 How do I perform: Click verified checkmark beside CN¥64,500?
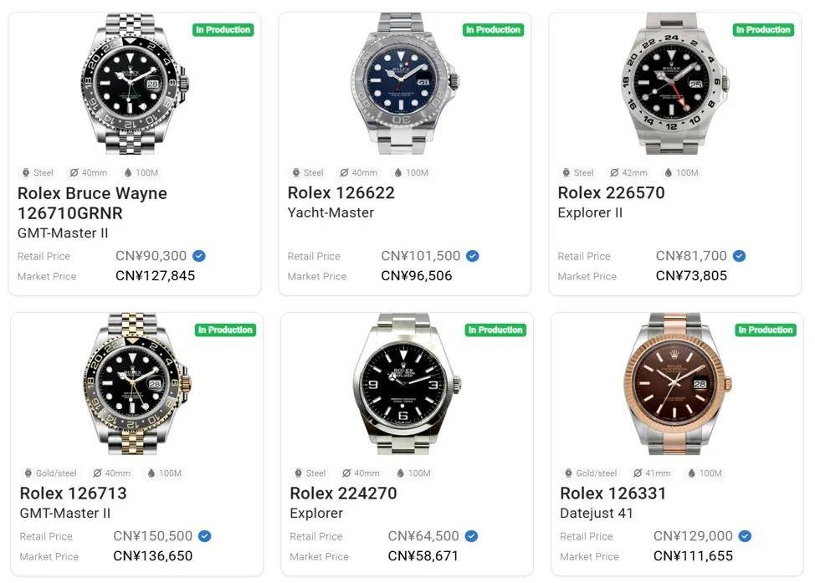[x=471, y=535]
